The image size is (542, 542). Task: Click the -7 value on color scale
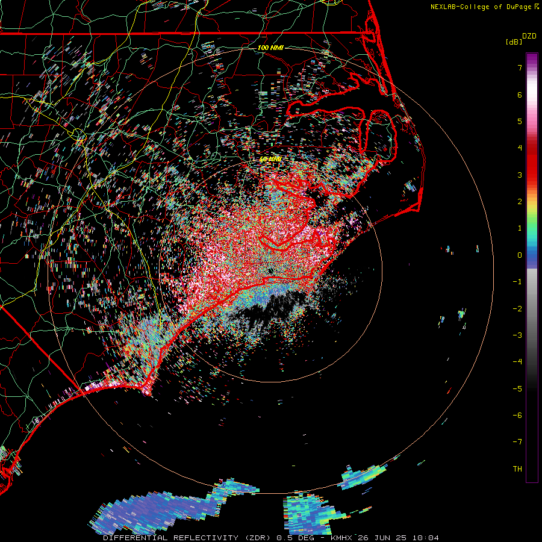pos(517,442)
